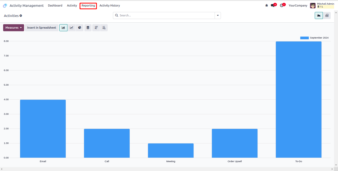Open the debug bug icon menu

(267, 5)
